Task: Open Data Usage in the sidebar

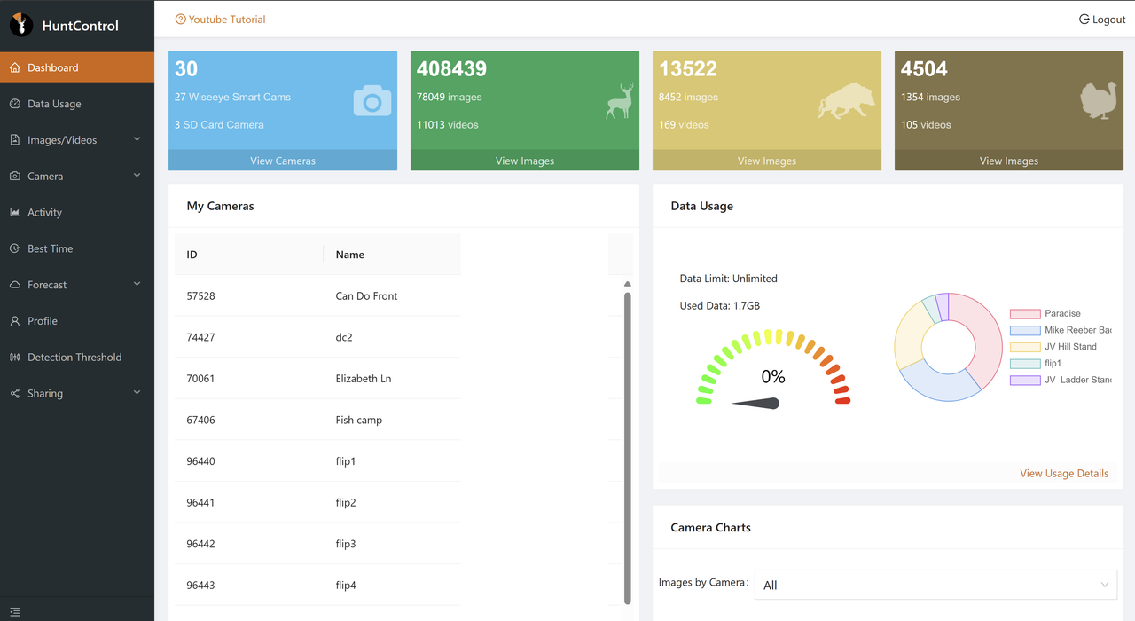Action: point(77,104)
